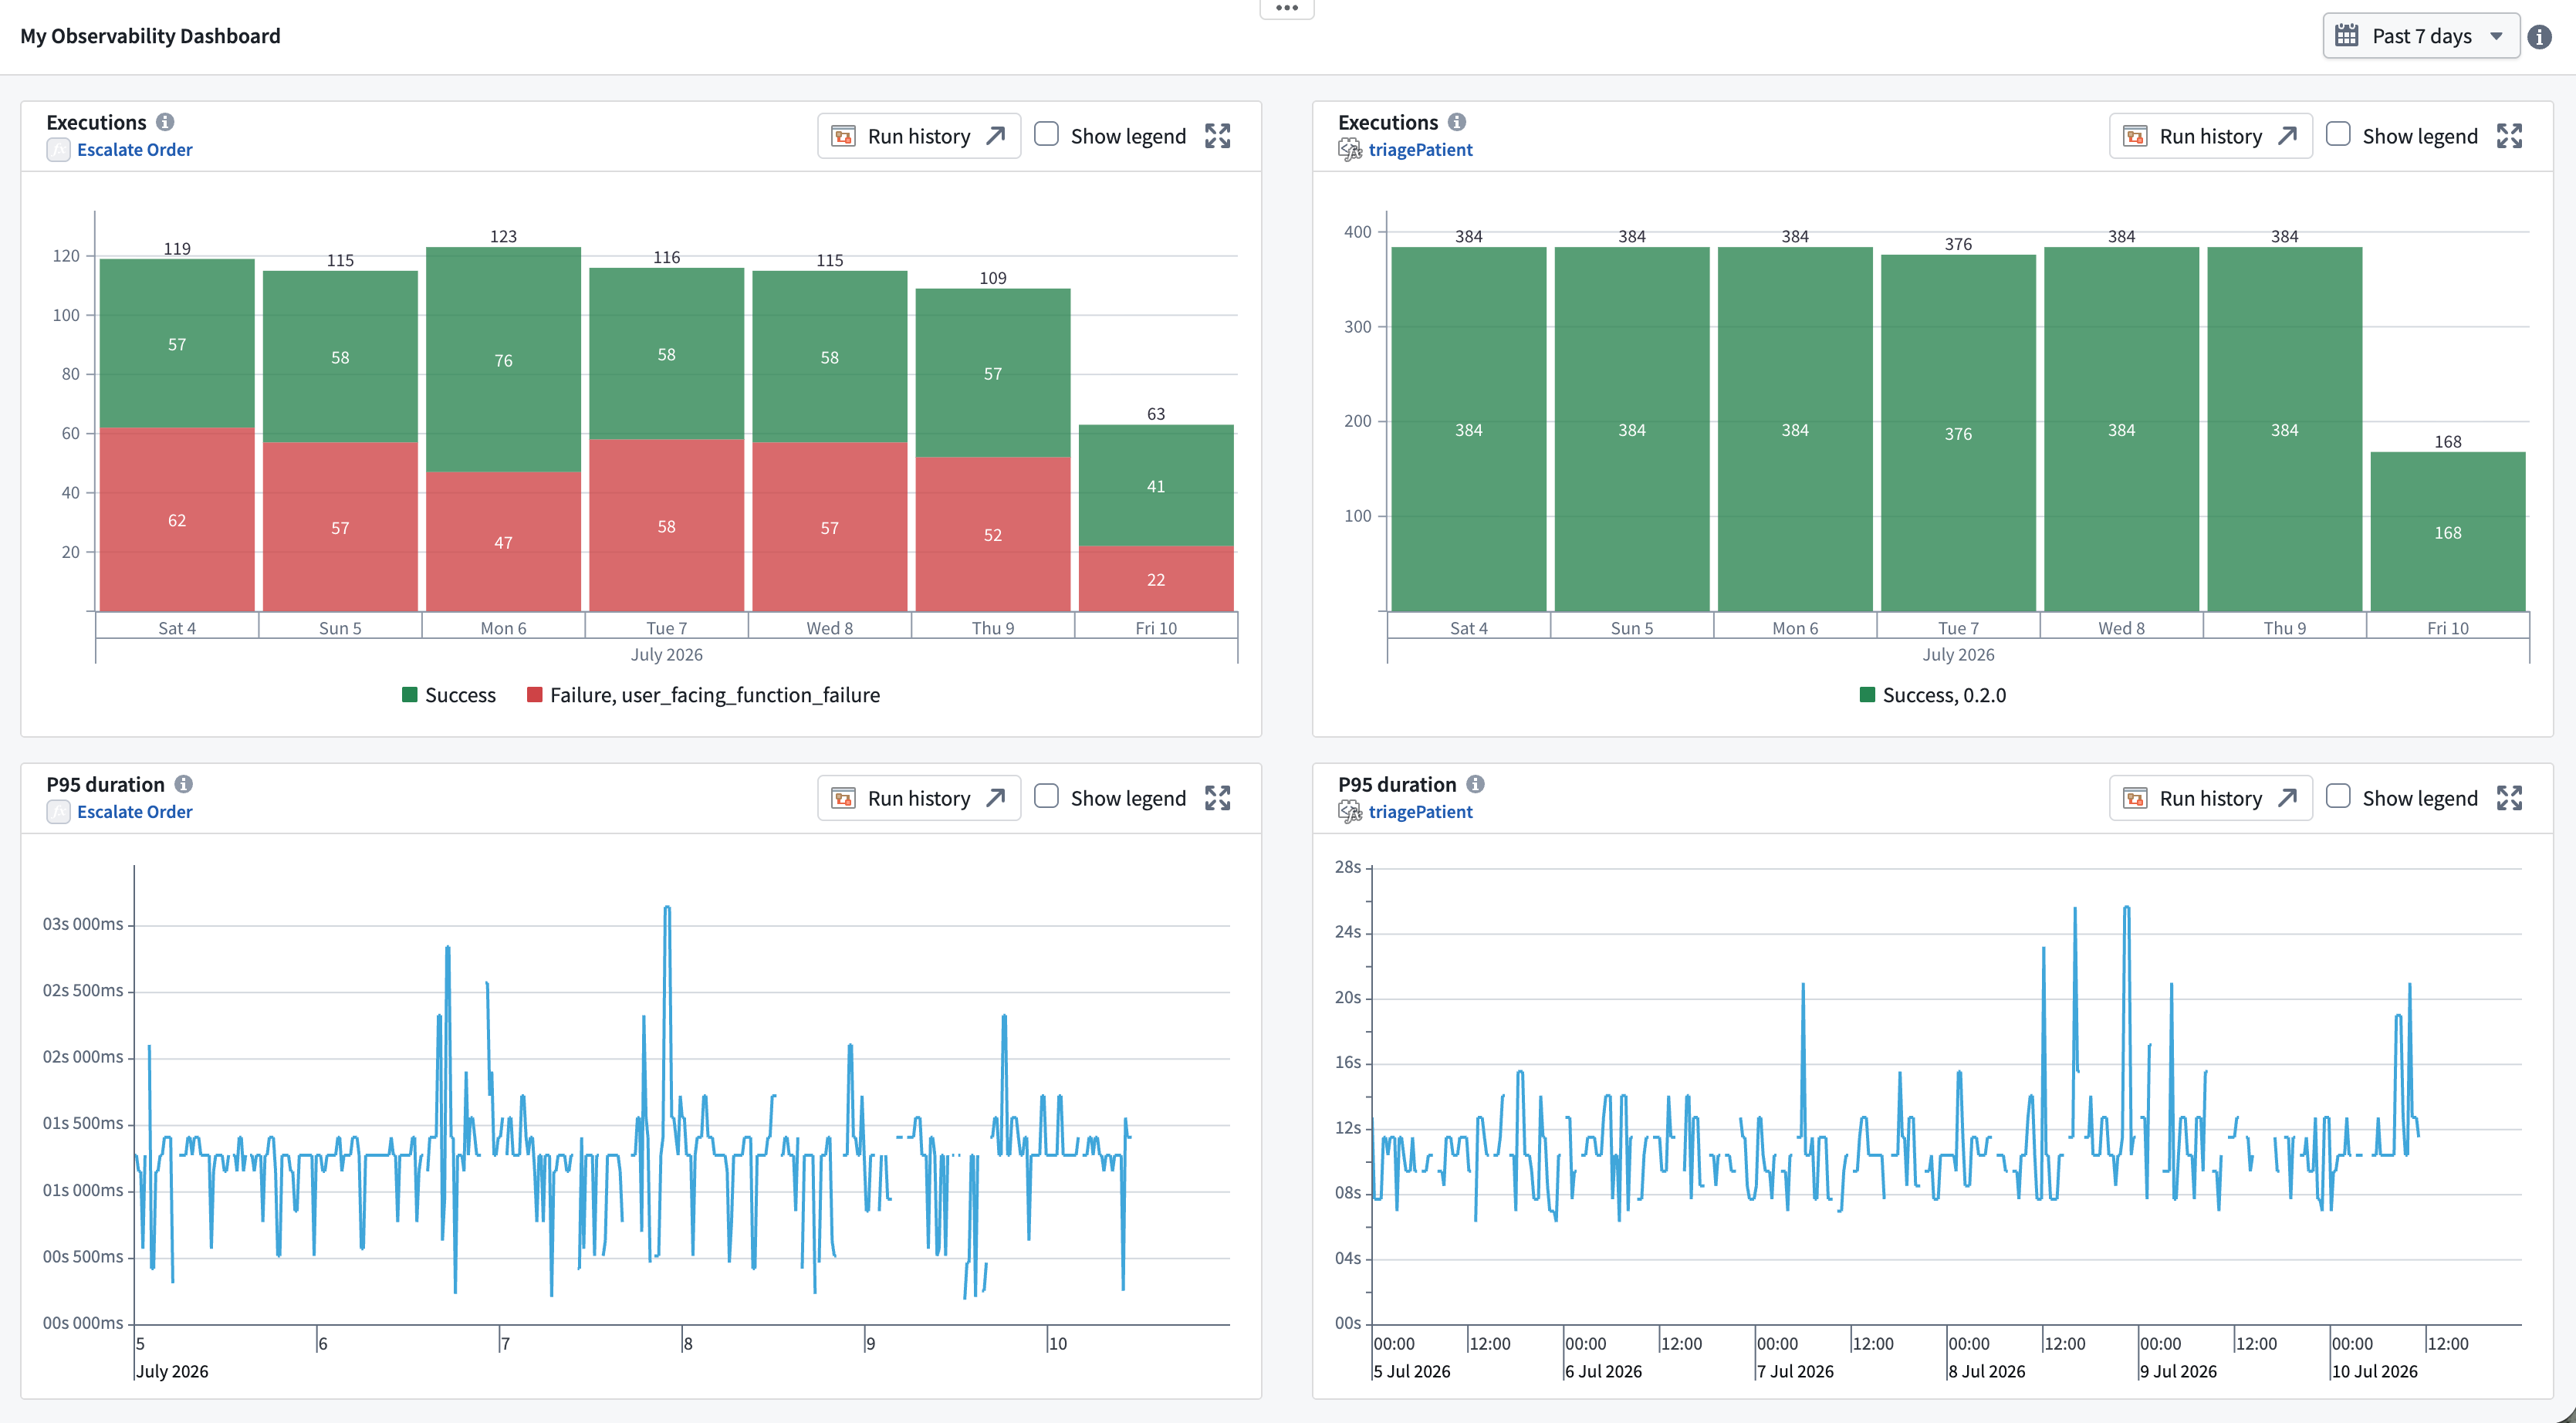Select the Sat 4 failure segment labeled 62

177,520
